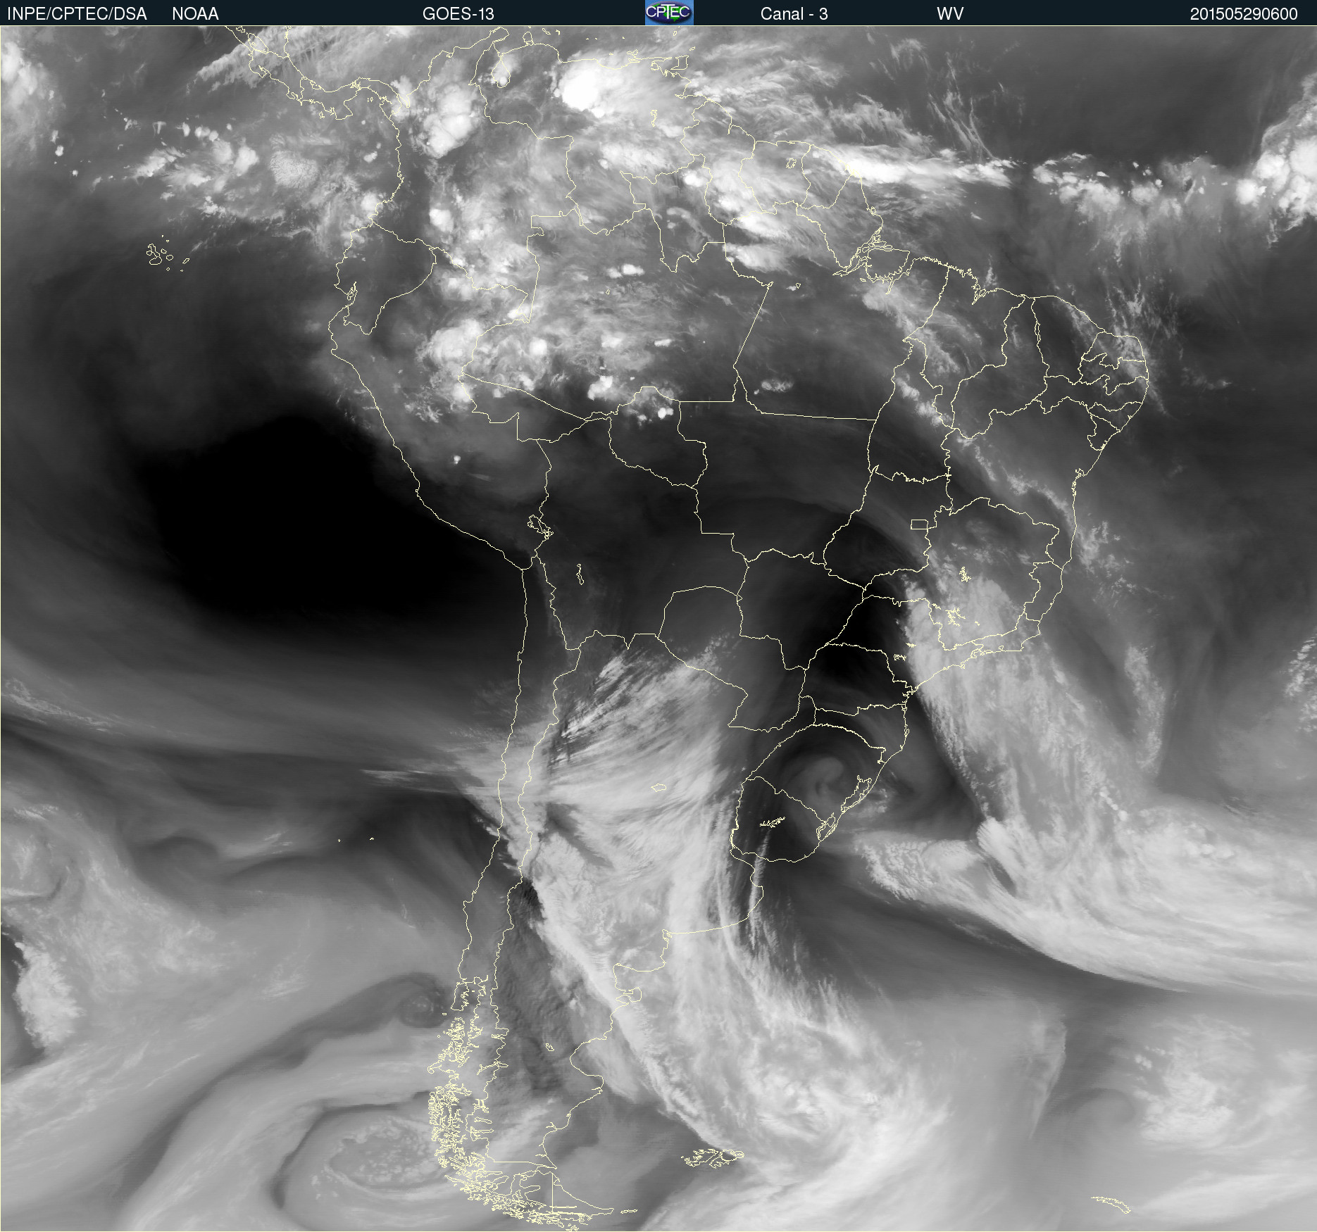Click the CPTEC logo in the header
Image resolution: width=1317 pixels, height=1232 pixels.
point(669,13)
